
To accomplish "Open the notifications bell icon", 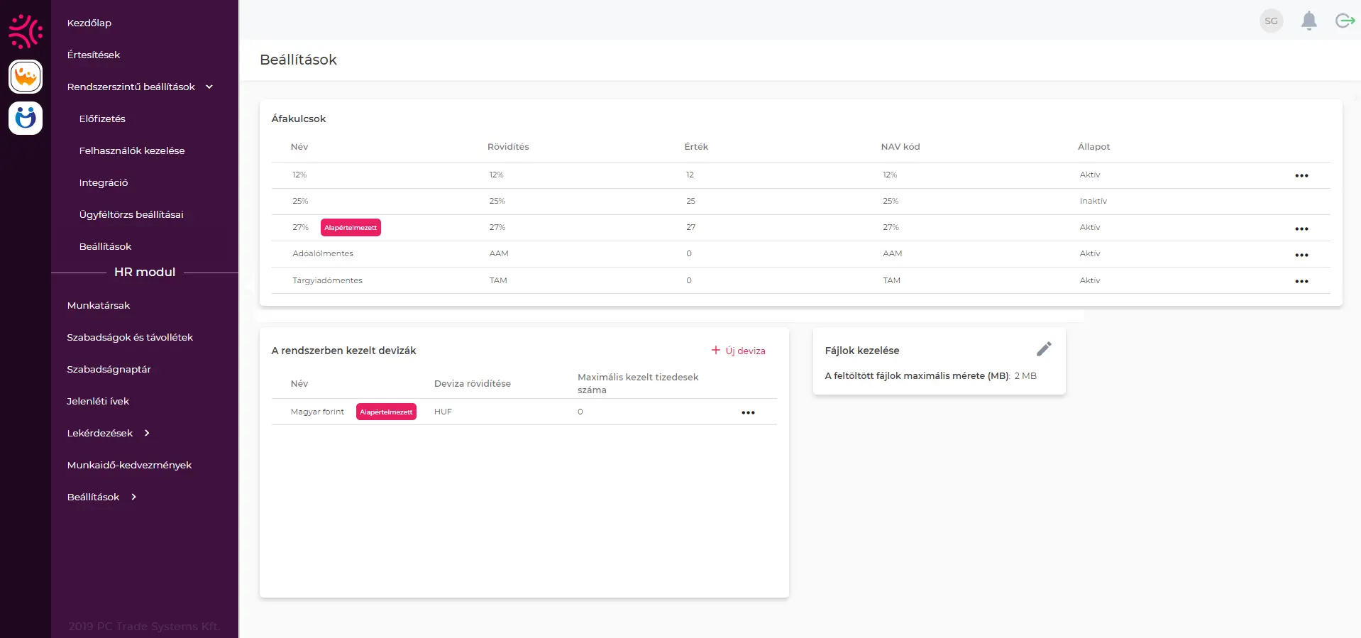I will click(1308, 21).
